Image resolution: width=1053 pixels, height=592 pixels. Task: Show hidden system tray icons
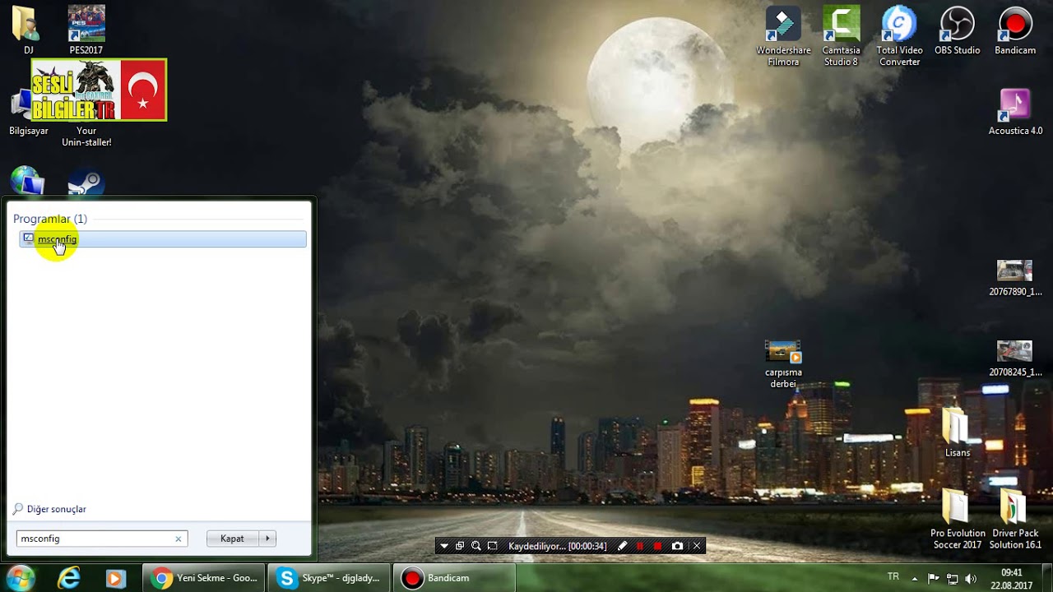(x=915, y=578)
